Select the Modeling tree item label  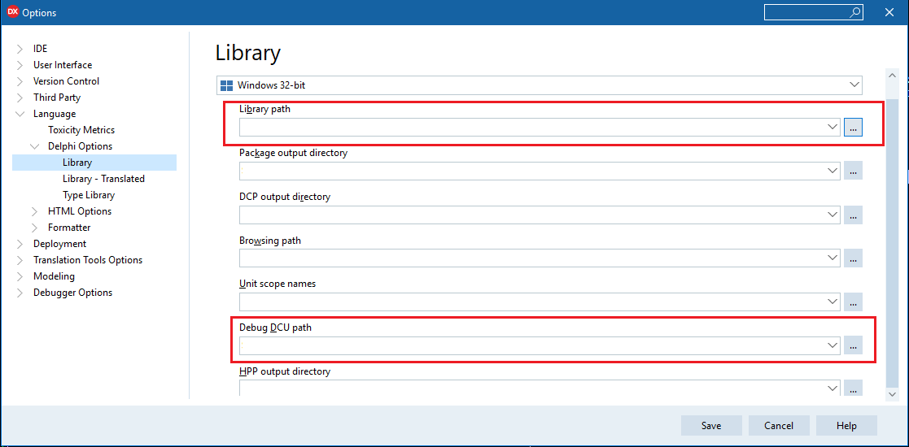pyautogui.click(x=54, y=276)
